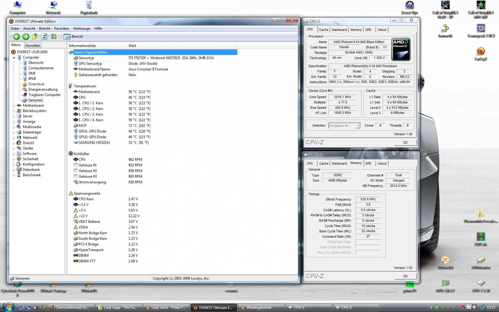Open the prime95 desktop icon
The width and height of the screenshot is (499, 312).
click(x=410, y=287)
